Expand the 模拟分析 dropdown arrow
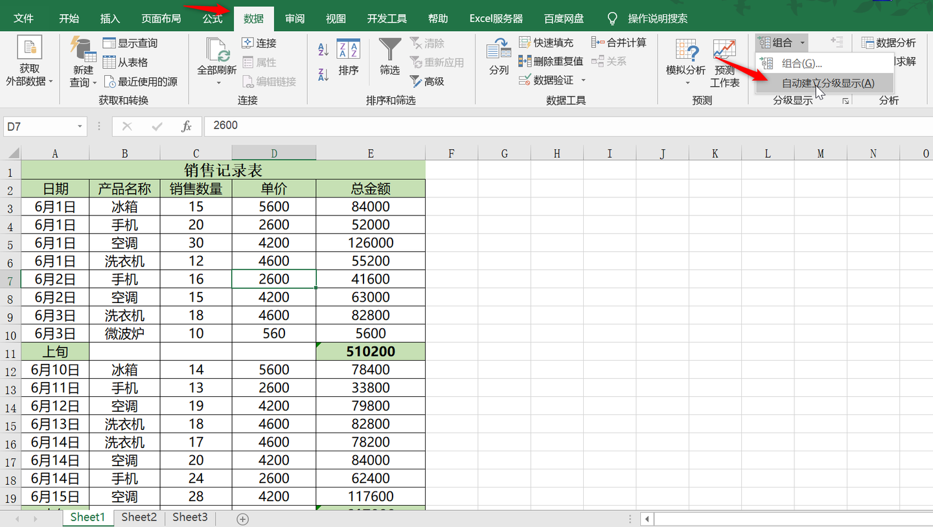The height and width of the screenshot is (527, 933). (x=686, y=83)
